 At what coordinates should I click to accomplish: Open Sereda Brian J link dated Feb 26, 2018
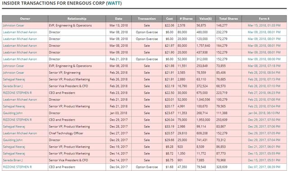[x=13, y=86]
